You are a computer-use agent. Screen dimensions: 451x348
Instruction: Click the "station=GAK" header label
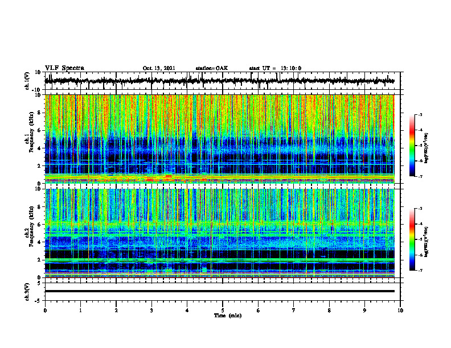212,68
